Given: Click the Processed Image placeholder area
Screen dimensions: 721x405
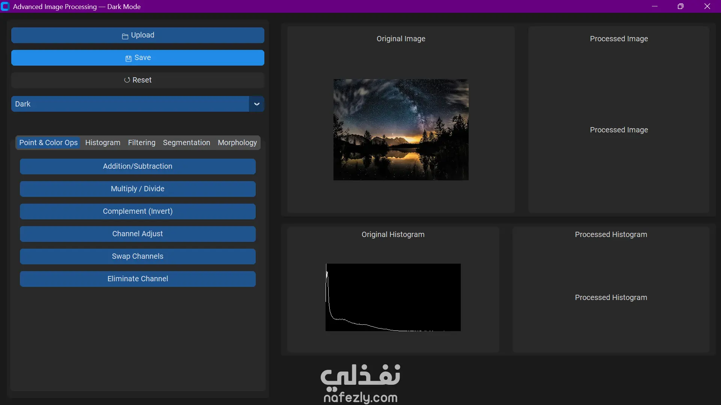Looking at the screenshot, I should coord(618,130).
